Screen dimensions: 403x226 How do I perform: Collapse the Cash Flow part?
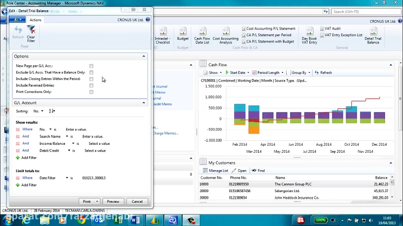click(390, 65)
